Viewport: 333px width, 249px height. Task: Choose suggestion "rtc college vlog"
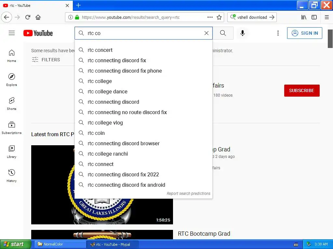143,123
